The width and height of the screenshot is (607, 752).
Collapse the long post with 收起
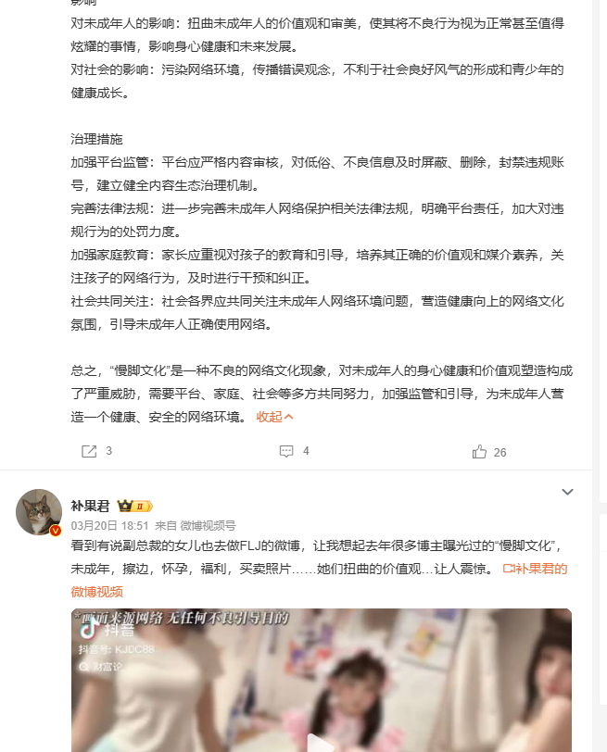tap(274, 418)
